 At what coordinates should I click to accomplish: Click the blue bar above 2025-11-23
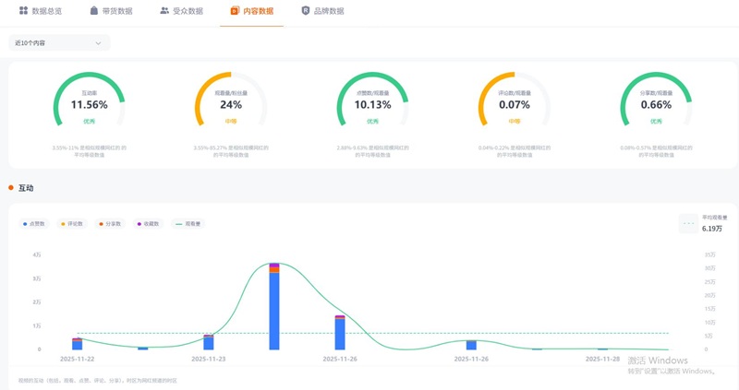pos(209,343)
